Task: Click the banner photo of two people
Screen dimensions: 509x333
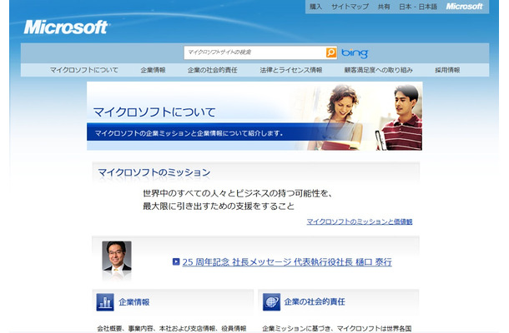Action: tap(365, 116)
